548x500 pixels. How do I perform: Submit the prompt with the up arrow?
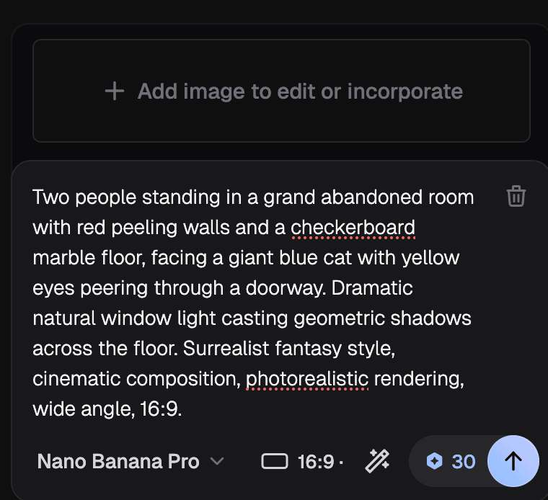[x=513, y=461]
